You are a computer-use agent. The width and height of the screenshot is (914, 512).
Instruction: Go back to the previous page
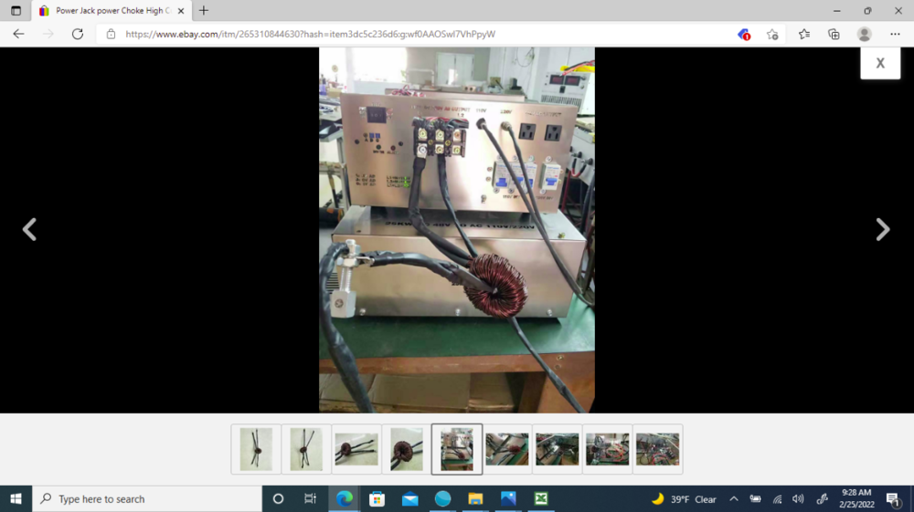[x=18, y=34]
